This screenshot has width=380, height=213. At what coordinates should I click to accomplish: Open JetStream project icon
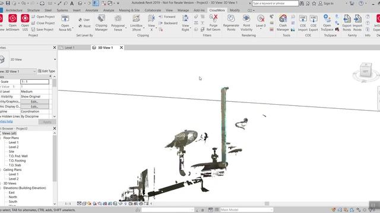12,19
